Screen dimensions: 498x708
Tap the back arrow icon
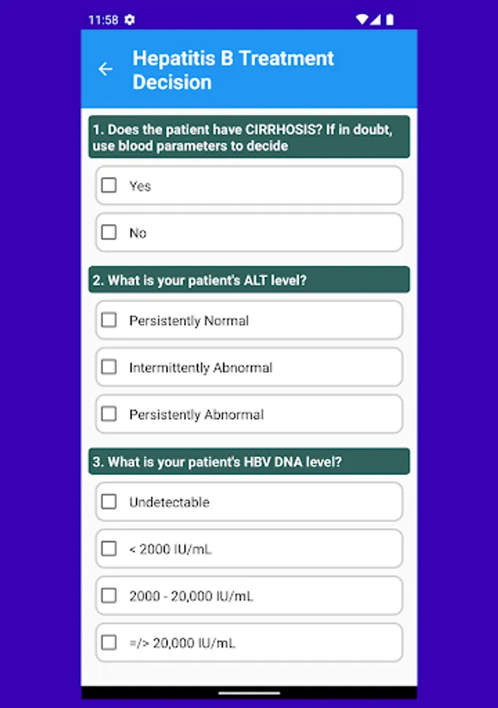pyautogui.click(x=105, y=69)
